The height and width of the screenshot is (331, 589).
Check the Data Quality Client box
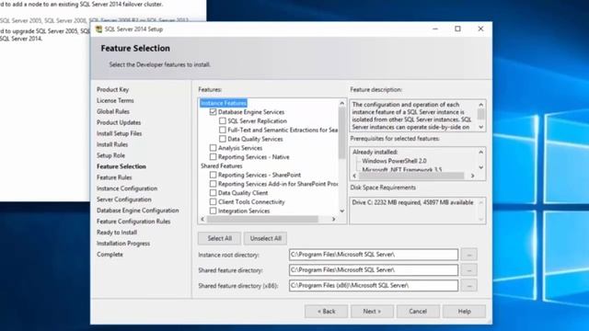coord(213,193)
